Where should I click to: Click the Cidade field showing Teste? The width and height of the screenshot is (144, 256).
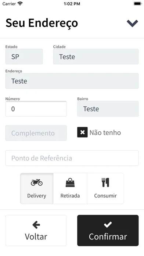96,57
